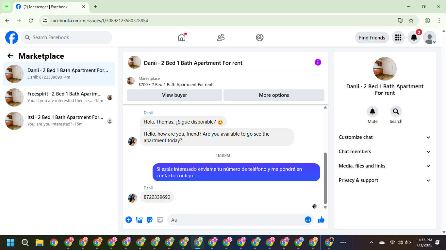
Task: Expand Privacy & support section
Action: 385,180
